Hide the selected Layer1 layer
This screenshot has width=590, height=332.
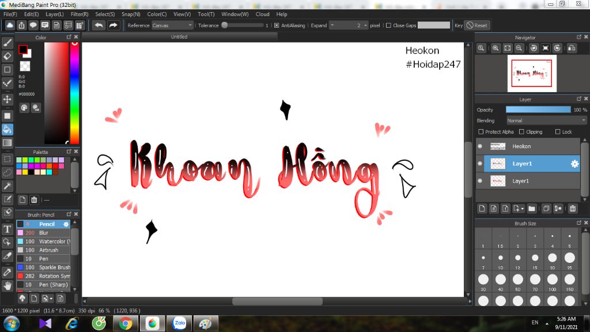(x=480, y=163)
